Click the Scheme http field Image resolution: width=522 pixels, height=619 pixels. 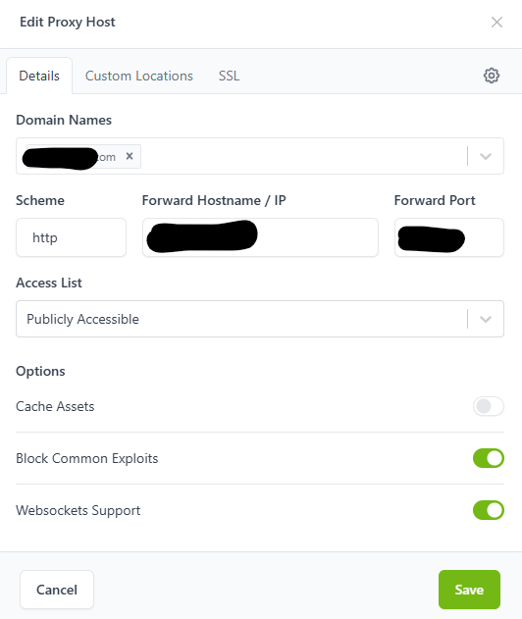71,237
